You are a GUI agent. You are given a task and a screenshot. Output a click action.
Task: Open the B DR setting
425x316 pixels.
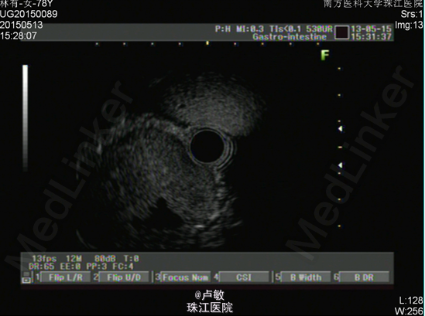[x=364, y=277]
